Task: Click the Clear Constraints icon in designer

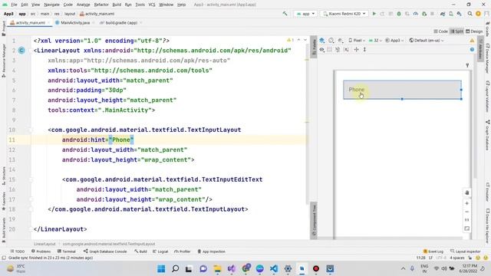Action: click(338, 49)
